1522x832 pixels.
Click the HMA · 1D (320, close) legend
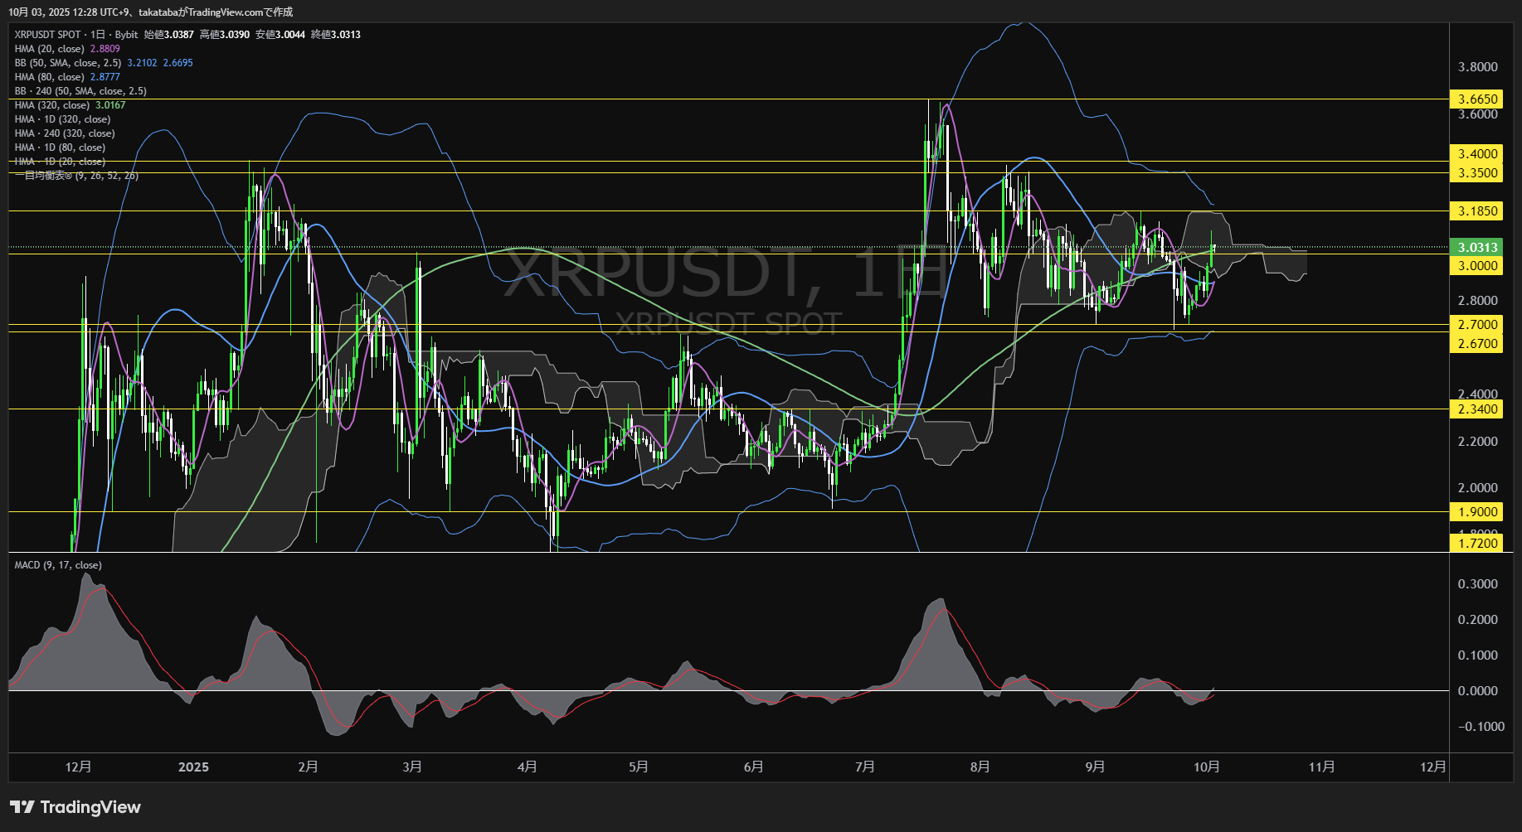(x=62, y=119)
